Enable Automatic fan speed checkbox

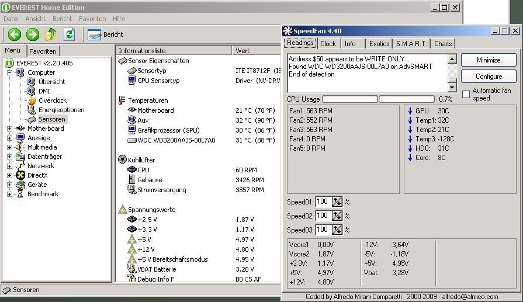click(466, 94)
